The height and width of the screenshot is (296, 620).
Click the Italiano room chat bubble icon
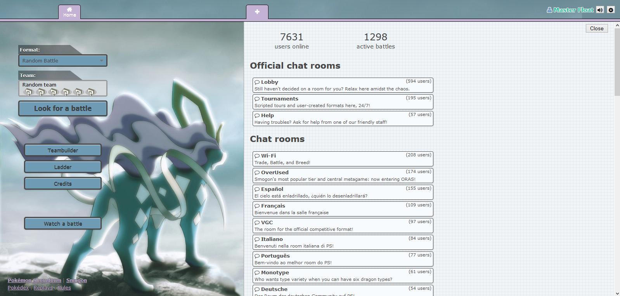pyautogui.click(x=257, y=239)
